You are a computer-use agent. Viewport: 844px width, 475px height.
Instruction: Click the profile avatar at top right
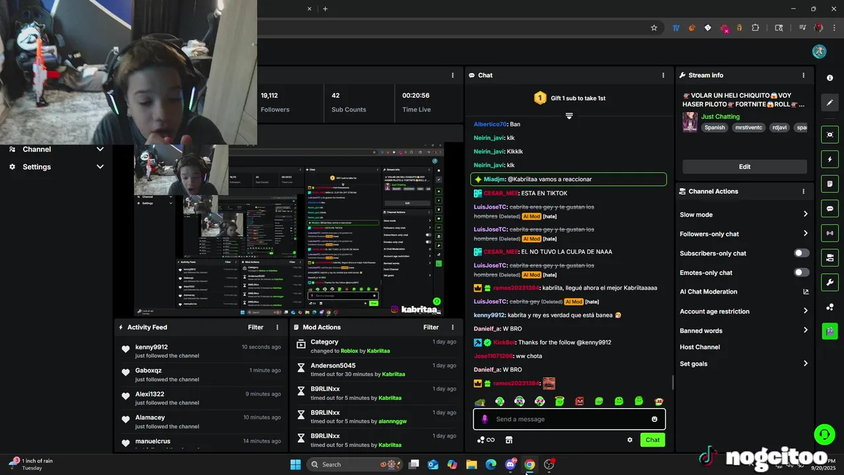[819, 51]
